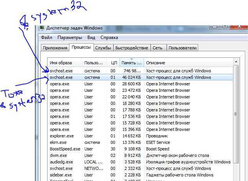Select opera.exe row with 17 788 КБ

[x=140, y=110]
